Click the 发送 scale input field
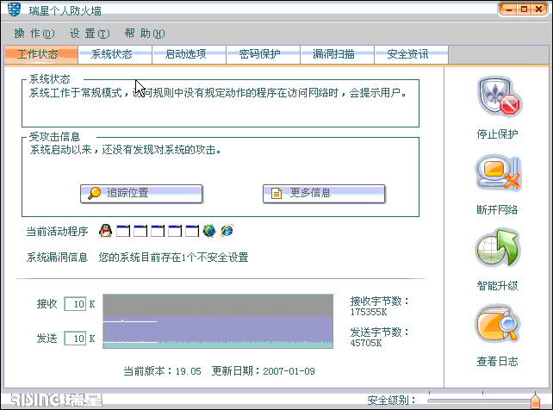 75,339
